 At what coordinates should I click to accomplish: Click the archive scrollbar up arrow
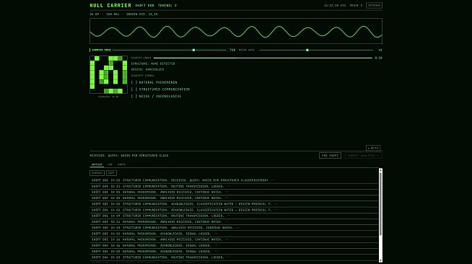380,170
